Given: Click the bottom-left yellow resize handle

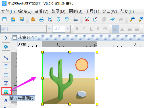Looking at the screenshot, I should point(42,104).
